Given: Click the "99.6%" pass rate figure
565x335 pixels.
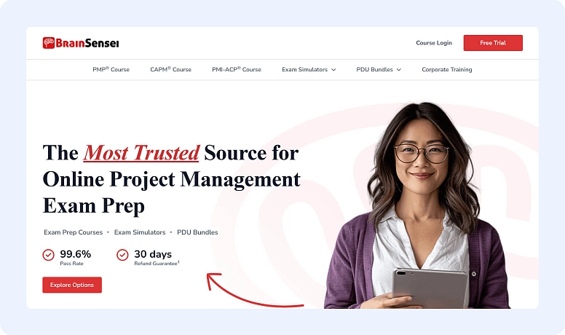Looking at the screenshot, I should coord(75,253).
